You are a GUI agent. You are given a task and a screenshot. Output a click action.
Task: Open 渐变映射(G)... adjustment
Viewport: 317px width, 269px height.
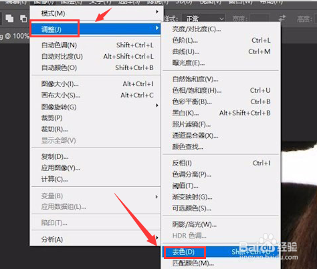click(x=221, y=197)
